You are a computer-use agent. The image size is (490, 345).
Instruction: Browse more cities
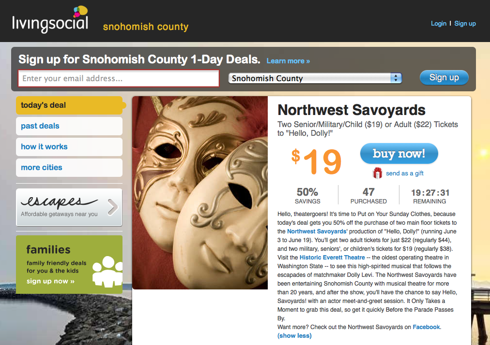[69, 168]
